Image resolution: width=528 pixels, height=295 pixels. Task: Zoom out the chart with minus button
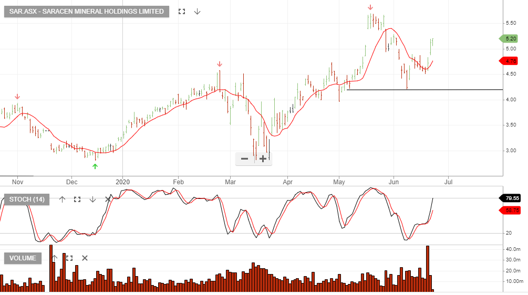244,159
